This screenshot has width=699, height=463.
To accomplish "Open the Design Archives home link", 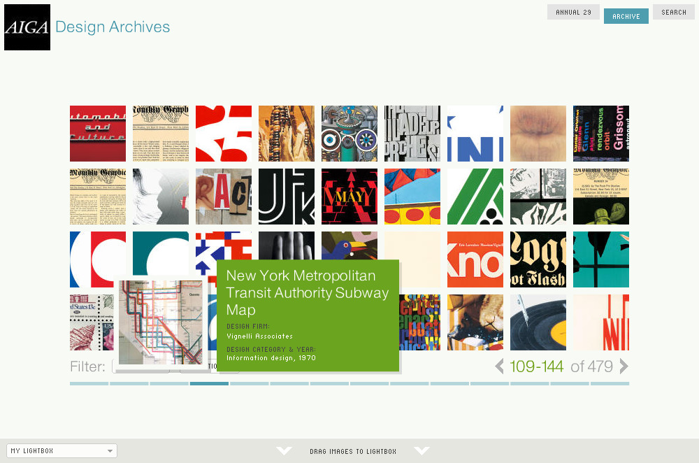I will (x=113, y=27).
